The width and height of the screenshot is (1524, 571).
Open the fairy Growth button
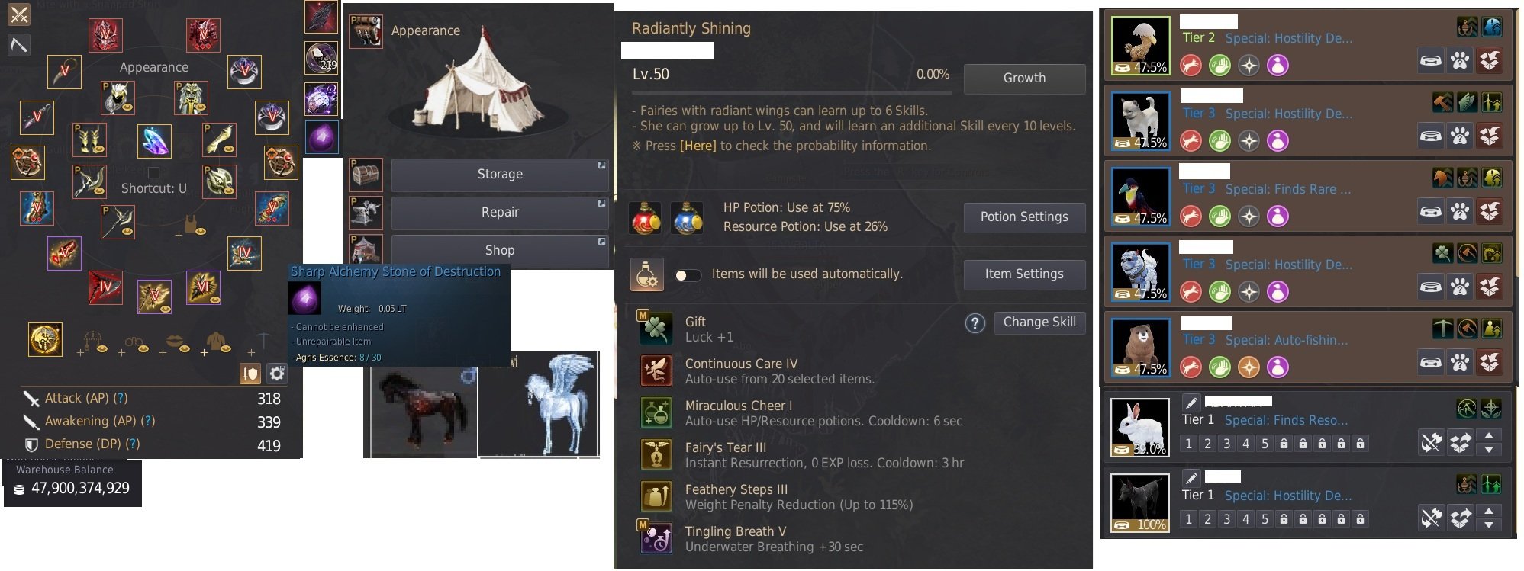pos(1024,79)
